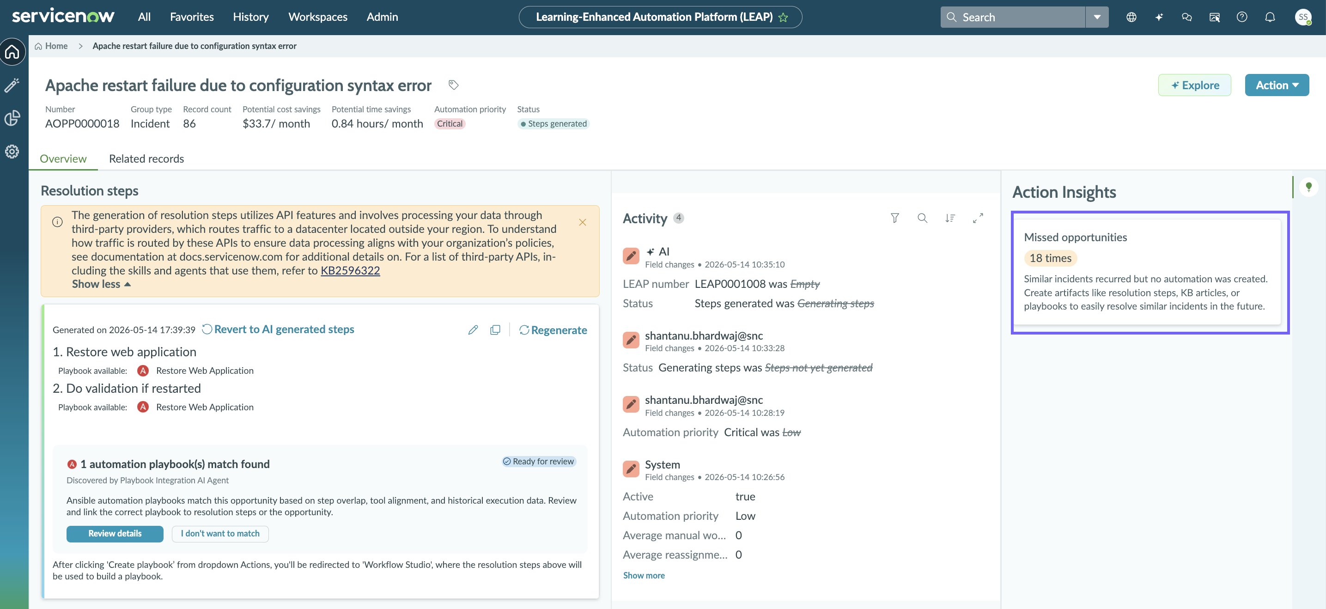1326x609 pixels.
Task: Click the Steps generated status badge
Action: [x=553, y=123]
